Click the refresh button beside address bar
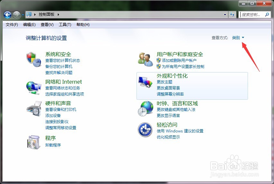274x184 pixels. (x=232, y=14)
